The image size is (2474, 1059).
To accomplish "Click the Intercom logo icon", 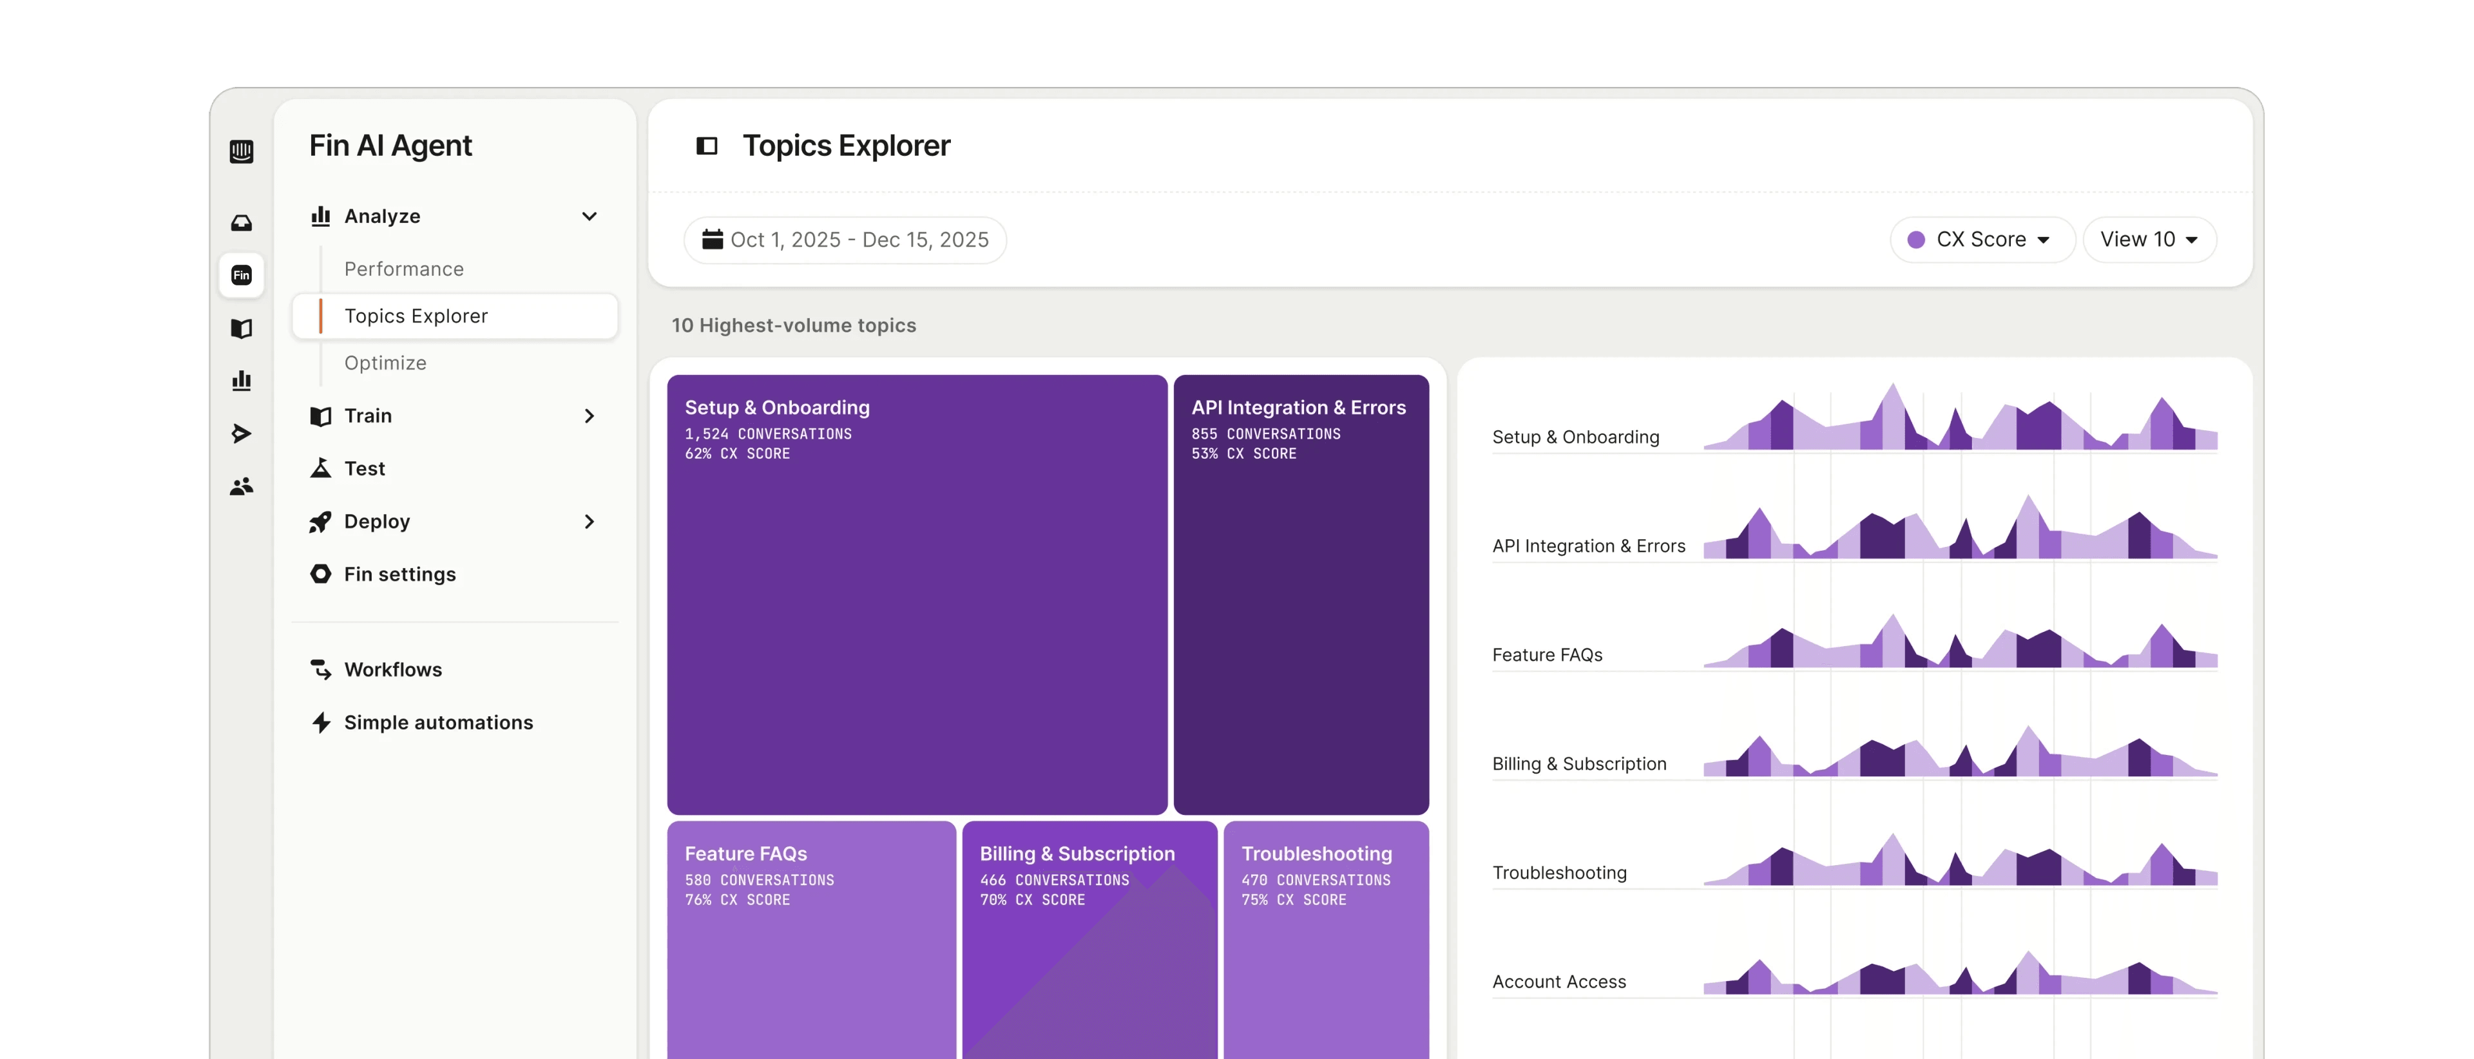I will pyautogui.click(x=241, y=151).
